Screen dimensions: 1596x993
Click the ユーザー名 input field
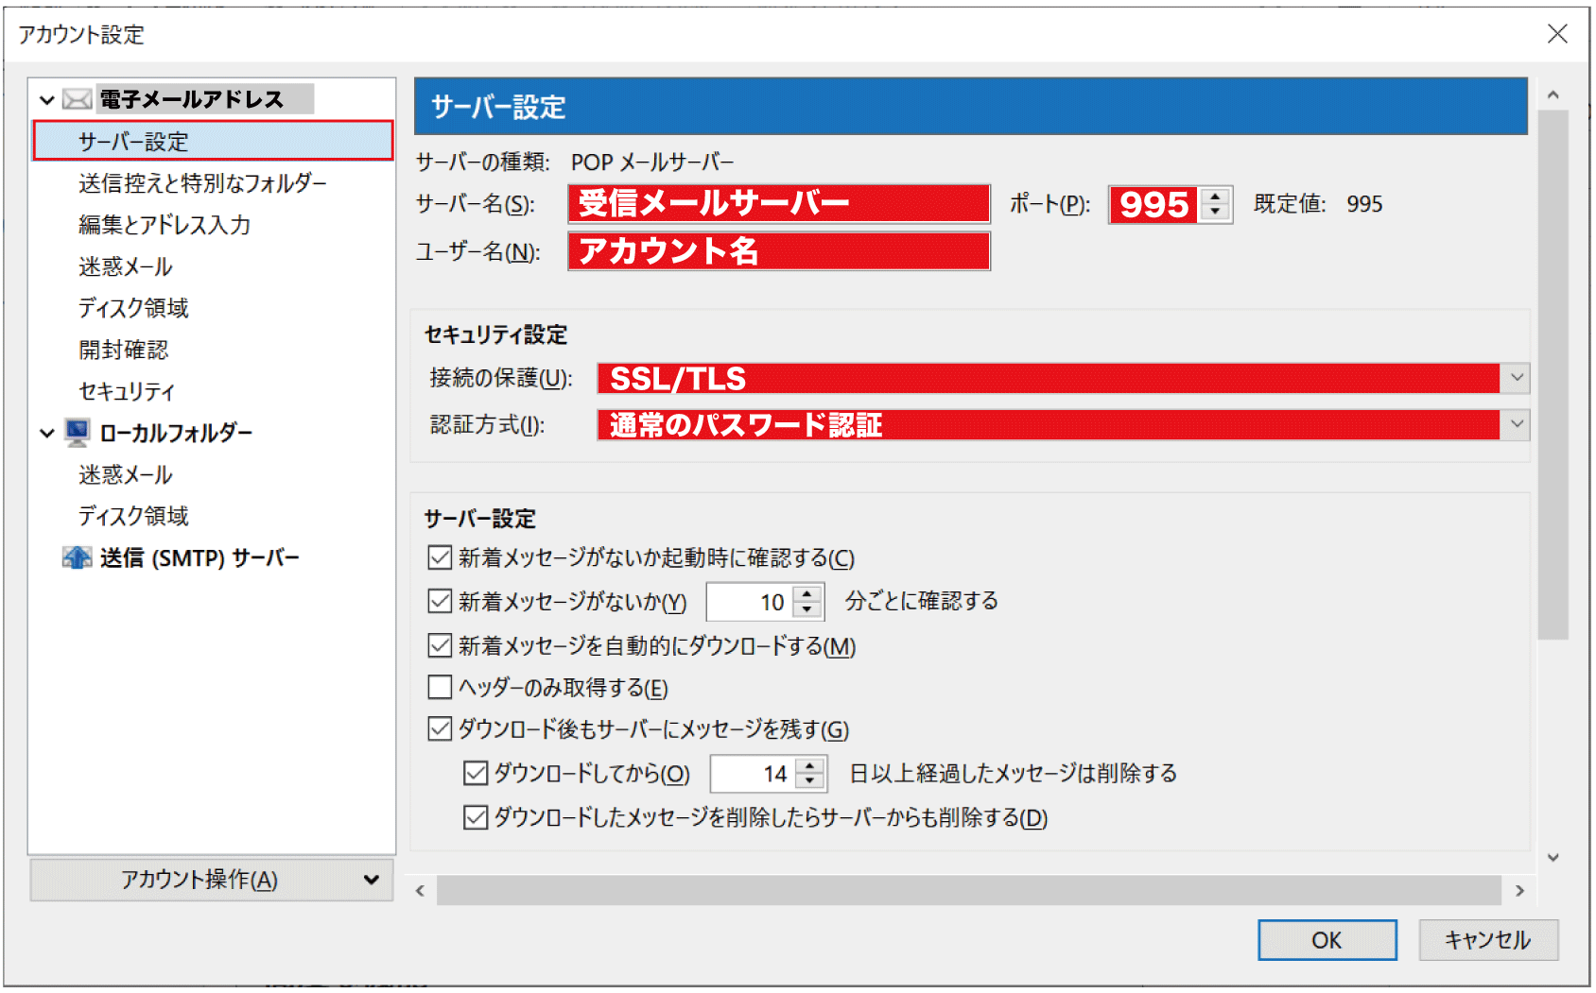(778, 251)
